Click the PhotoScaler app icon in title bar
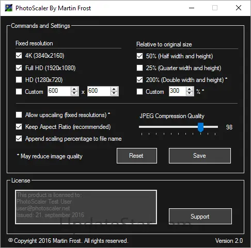The width and height of the screenshot is (251, 248). tap(8, 8)
